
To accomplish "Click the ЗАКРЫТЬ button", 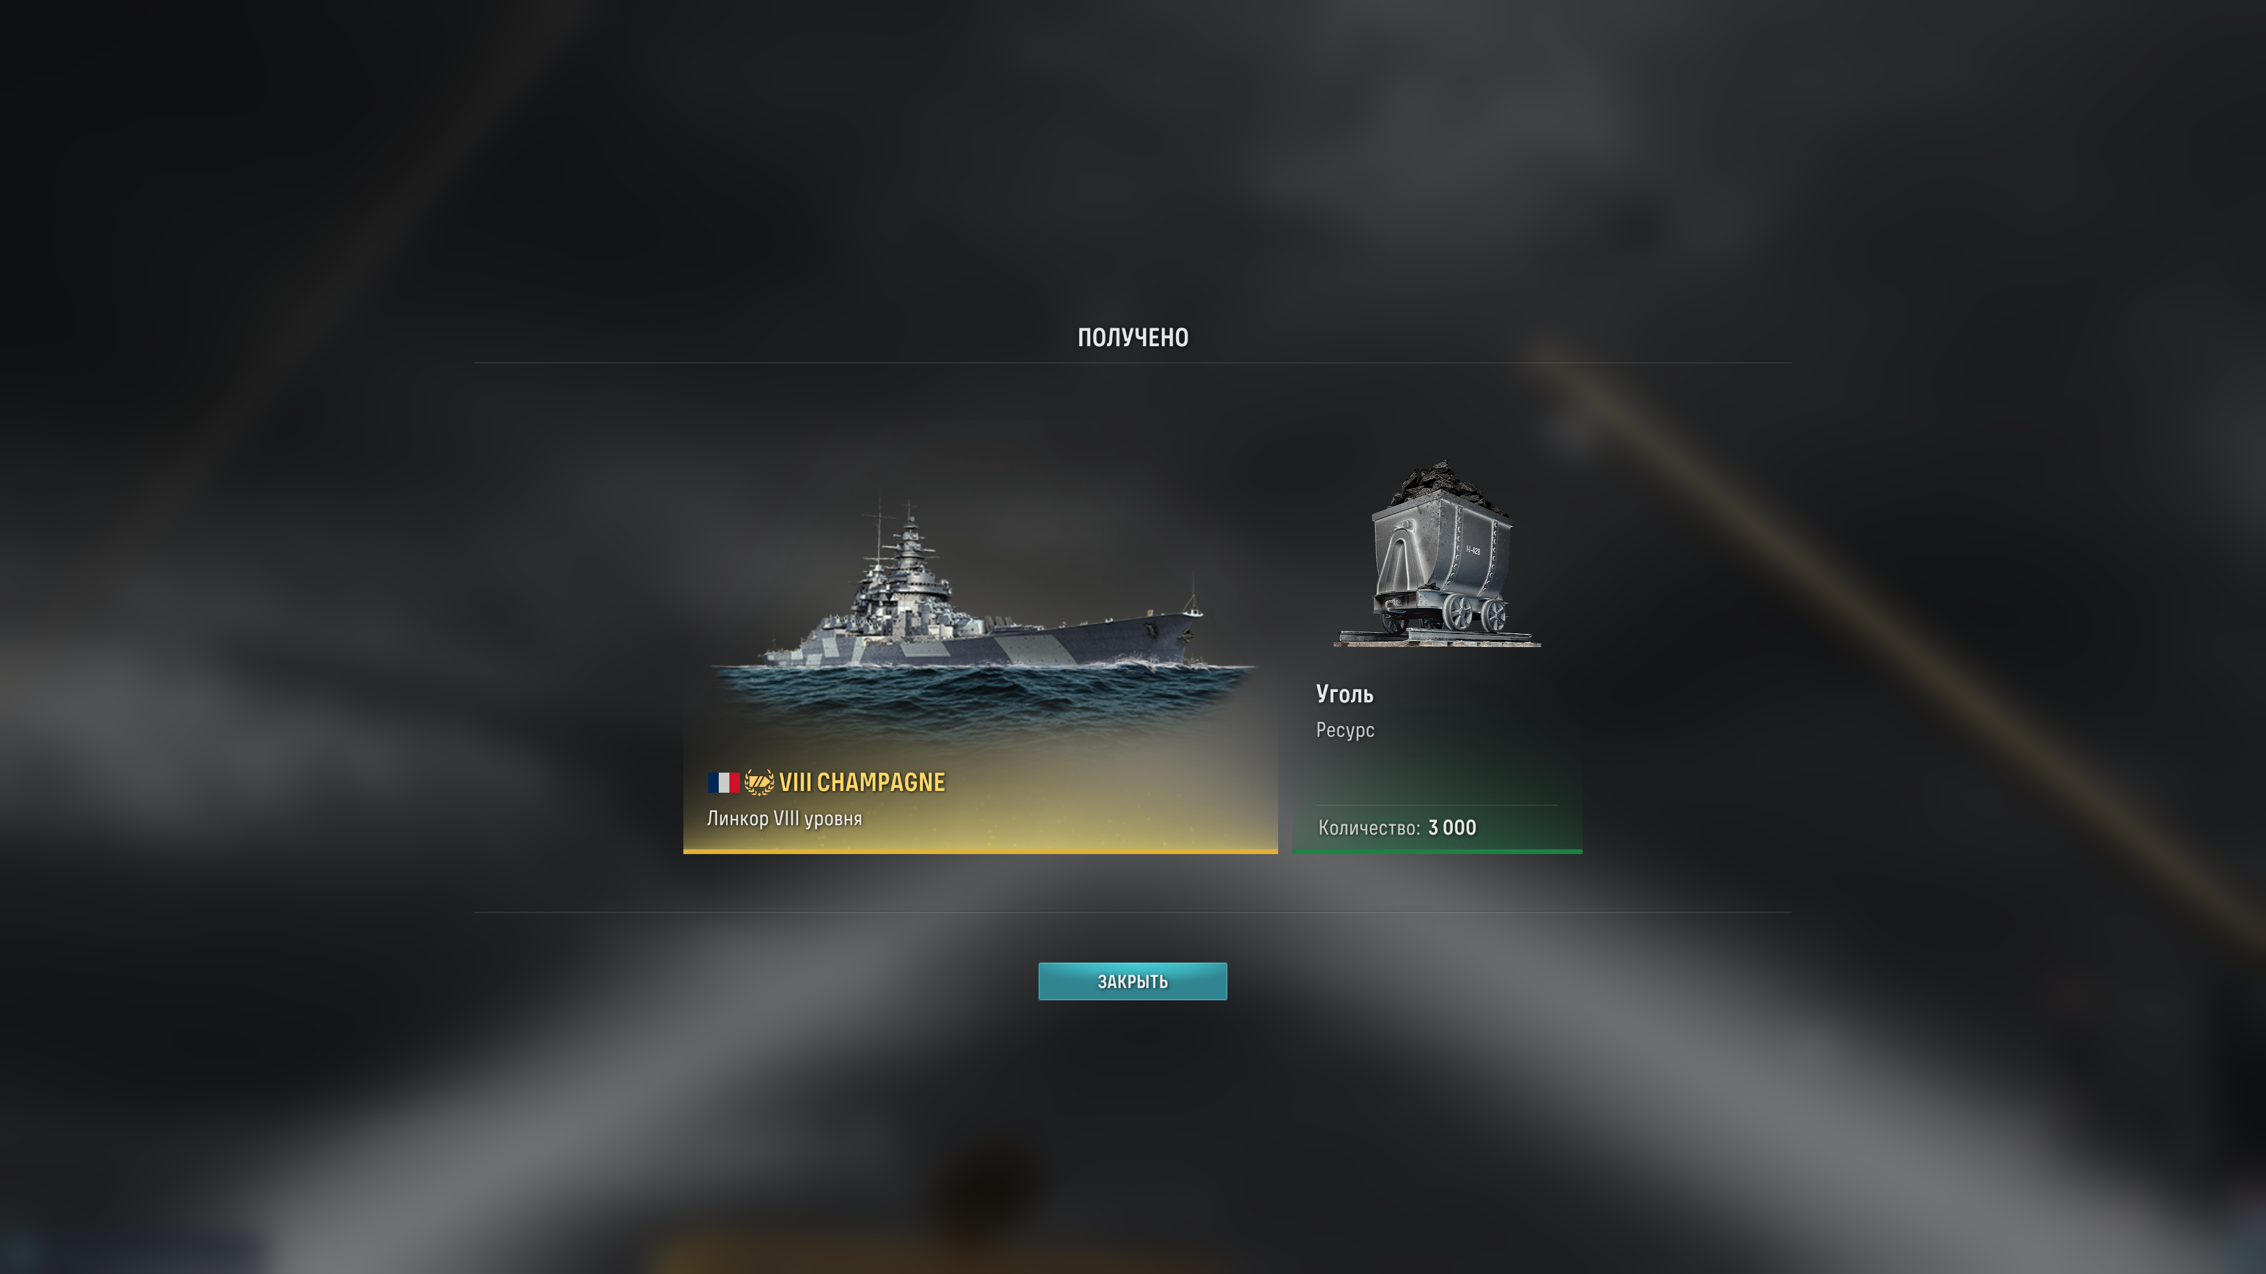I will pyautogui.click(x=1132, y=981).
